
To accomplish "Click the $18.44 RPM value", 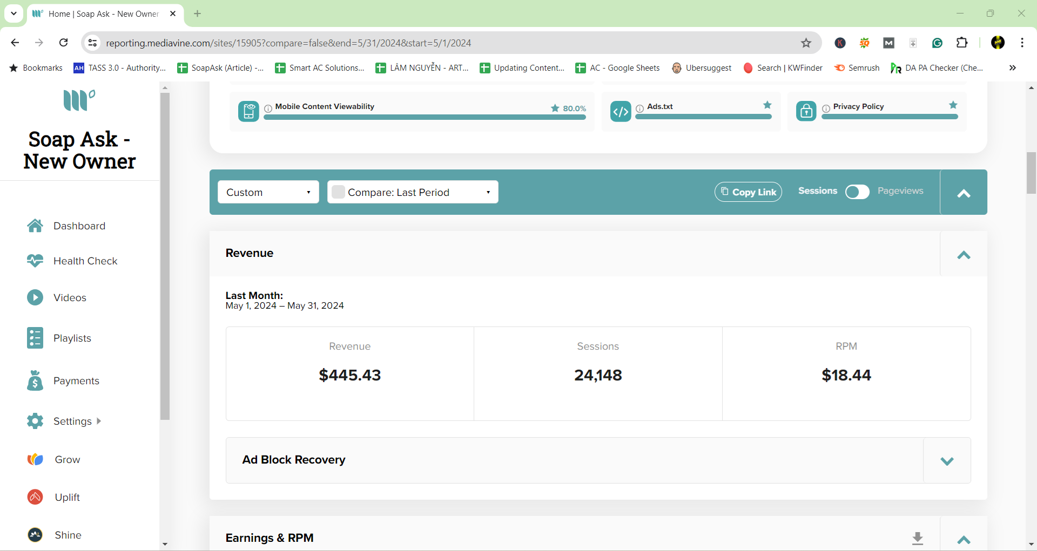I will [x=846, y=375].
